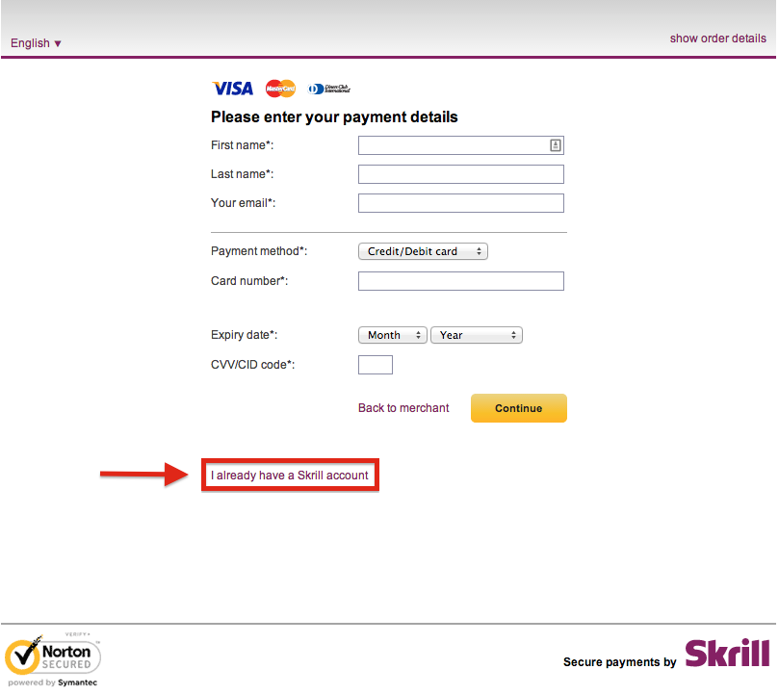Focus the Your email field

[x=461, y=203]
